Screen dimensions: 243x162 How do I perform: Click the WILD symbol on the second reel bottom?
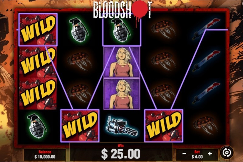click(x=80, y=126)
